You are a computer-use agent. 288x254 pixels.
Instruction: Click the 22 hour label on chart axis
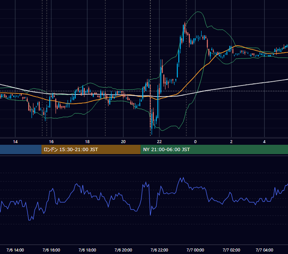pyautogui.click(x=159, y=142)
